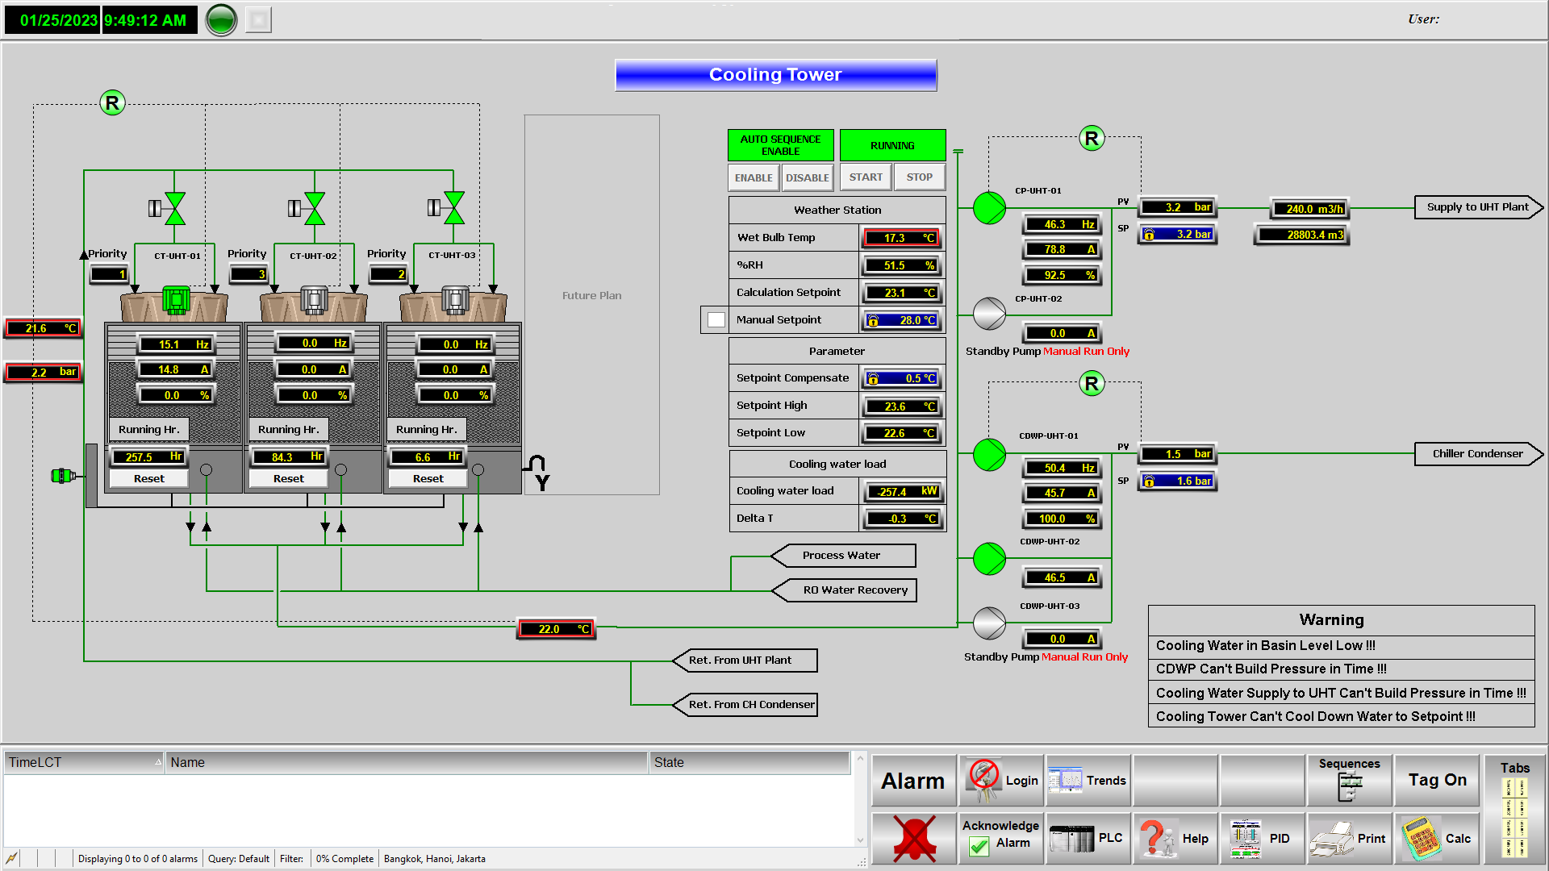Edit the Setpoint Compensate value field
Screen dimensions: 1549x871
(x=902, y=378)
